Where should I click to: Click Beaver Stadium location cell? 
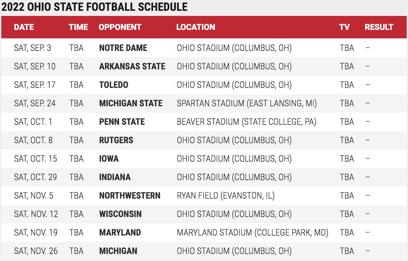(246, 122)
